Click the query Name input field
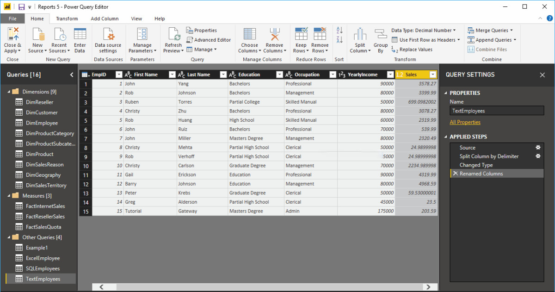Viewport: 555px width, 292px height. [x=497, y=111]
